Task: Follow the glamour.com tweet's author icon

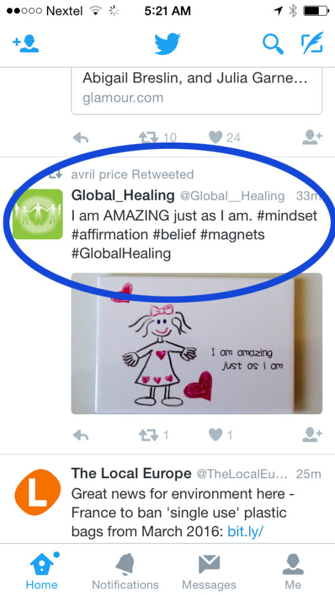Action: coord(312,137)
